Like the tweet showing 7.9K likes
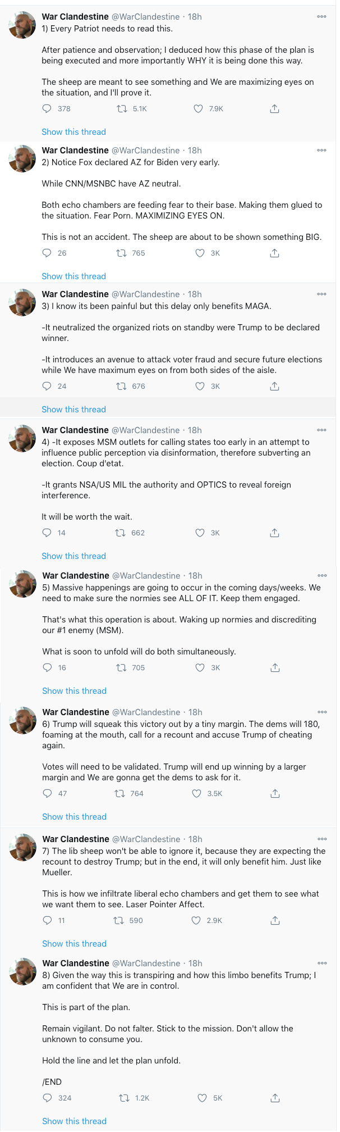Screen dimensions: 340x1132 [198, 109]
